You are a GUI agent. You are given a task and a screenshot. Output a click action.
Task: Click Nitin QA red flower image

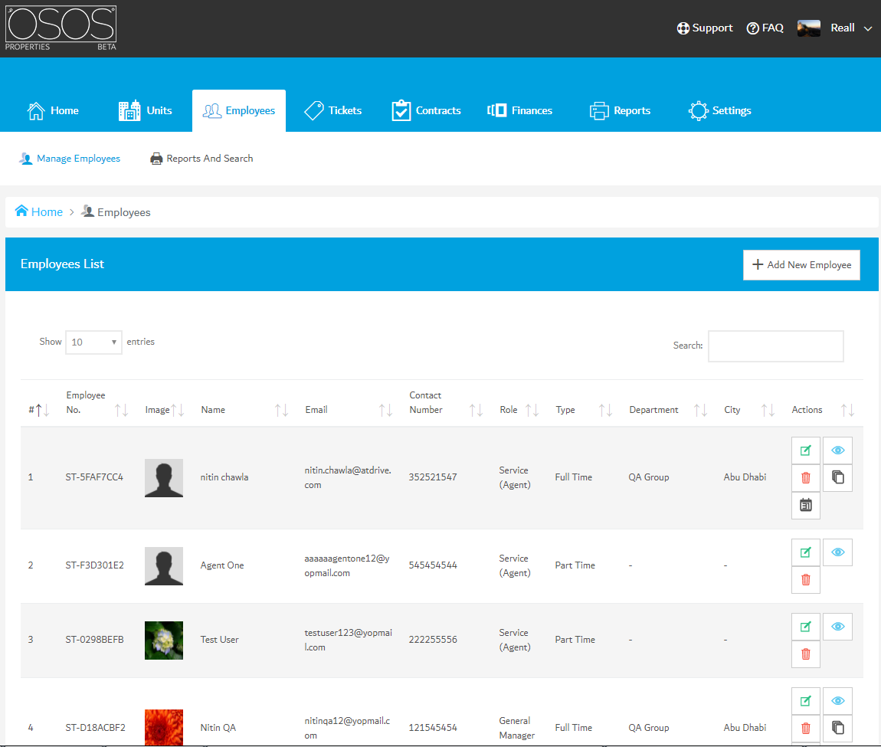pyautogui.click(x=163, y=727)
